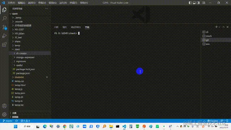Screen dimensions: 231x130
Task: Click the sync changes icon in status bar
Action: coord(17,121)
